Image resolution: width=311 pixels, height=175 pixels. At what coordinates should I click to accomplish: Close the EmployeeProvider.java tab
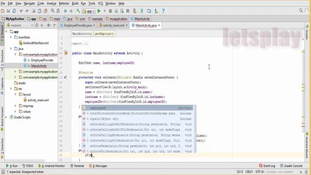94,25
